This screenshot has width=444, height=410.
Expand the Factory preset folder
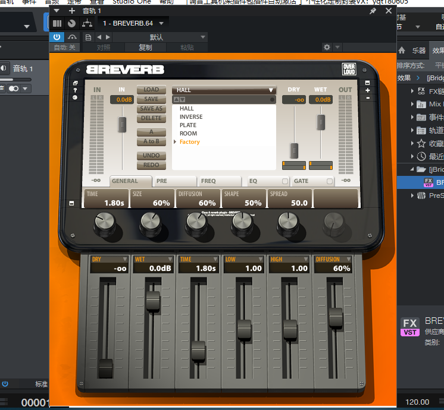tap(175, 141)
